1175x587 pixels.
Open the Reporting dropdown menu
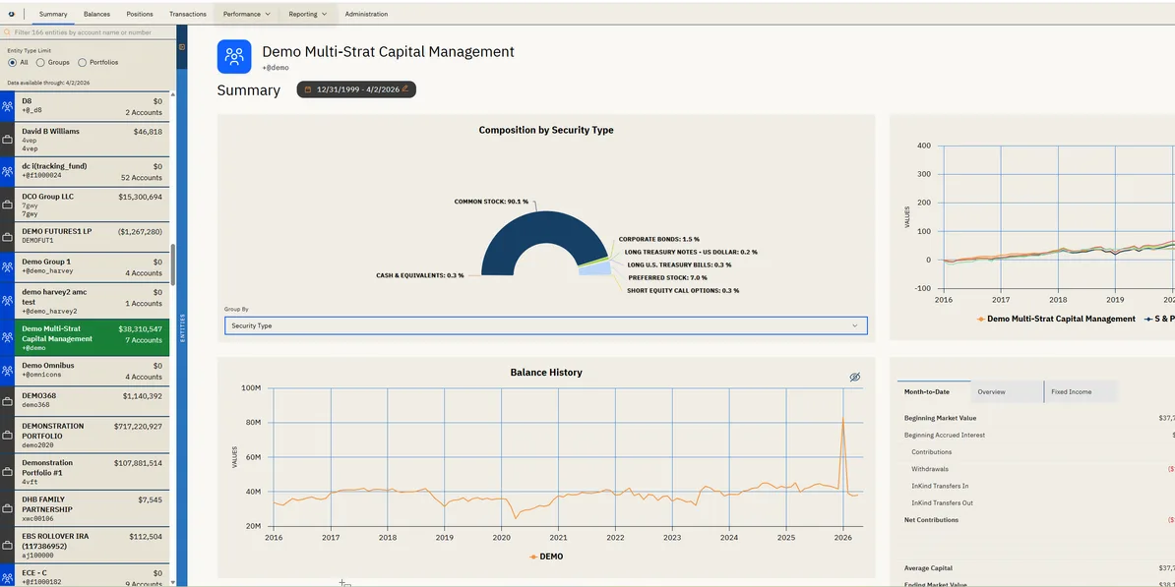click(307, 14)
